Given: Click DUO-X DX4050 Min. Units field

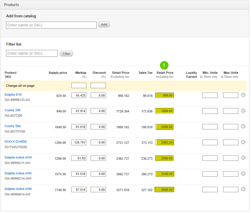Looking at the screenshot, I should pyautogui.click(x=210, y=142).
